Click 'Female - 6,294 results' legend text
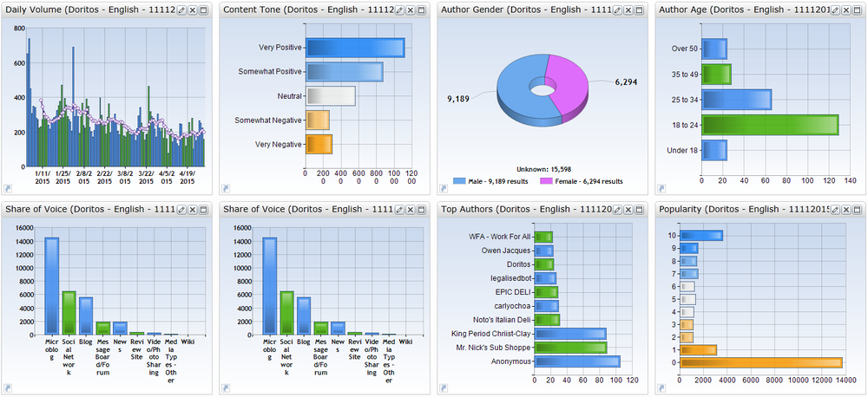868x397 pixels. click(x=589, y=181)
